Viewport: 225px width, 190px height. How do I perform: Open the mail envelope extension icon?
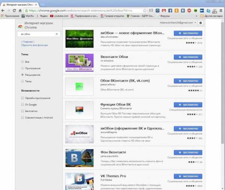151,10
